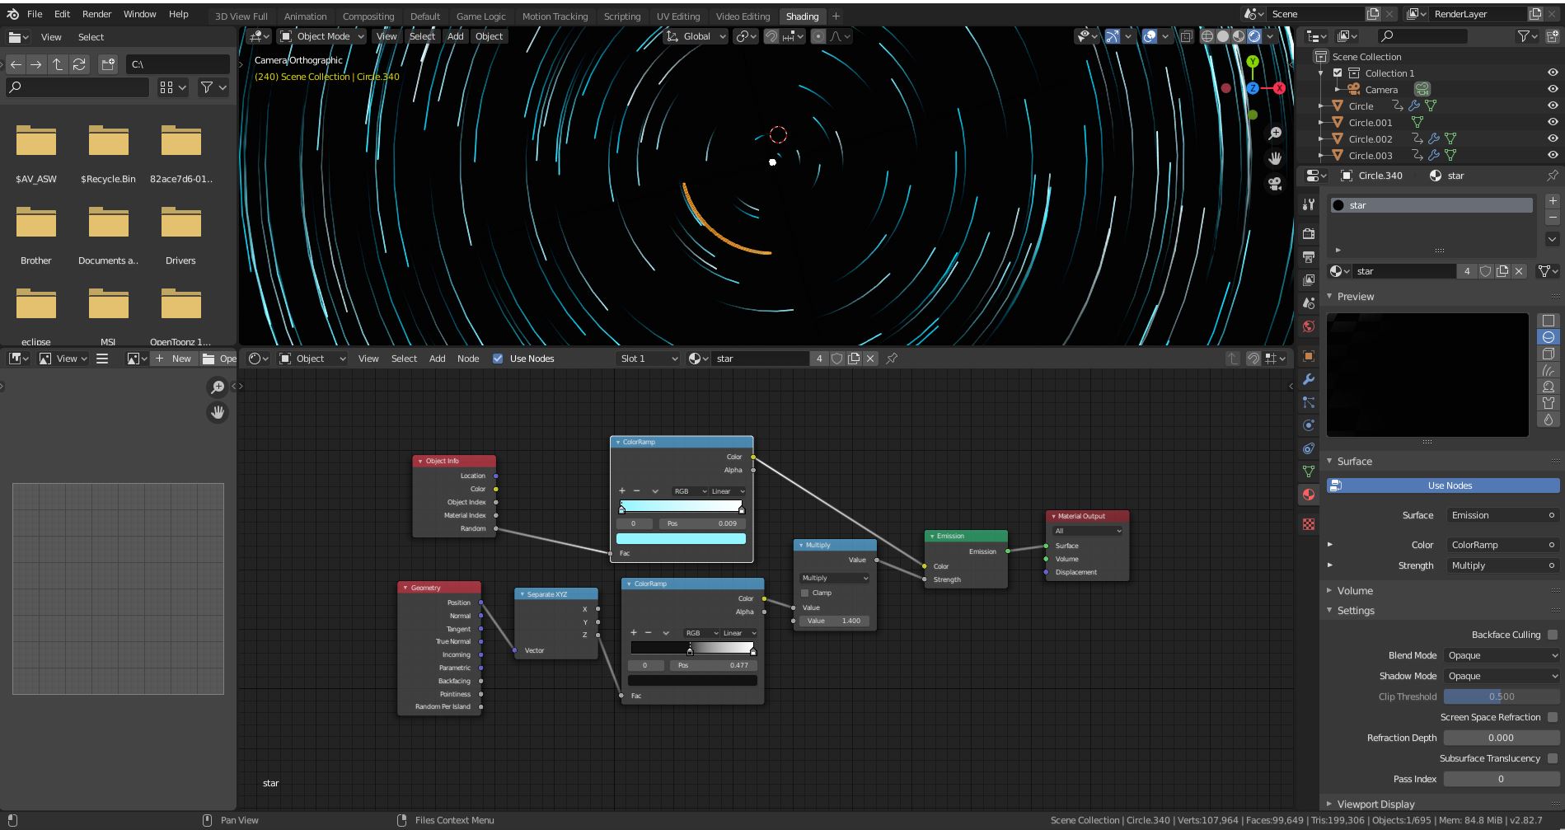Screen dimensions: 1565x830
Task: Switch to the UV Editing workspace tab
Action: 677,16
